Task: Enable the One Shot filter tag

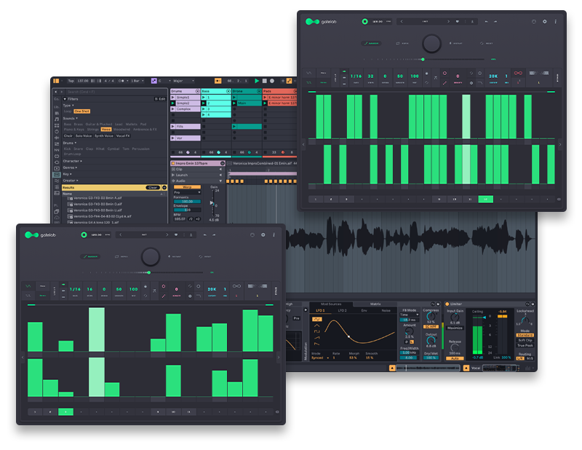Action: point(81,111)
